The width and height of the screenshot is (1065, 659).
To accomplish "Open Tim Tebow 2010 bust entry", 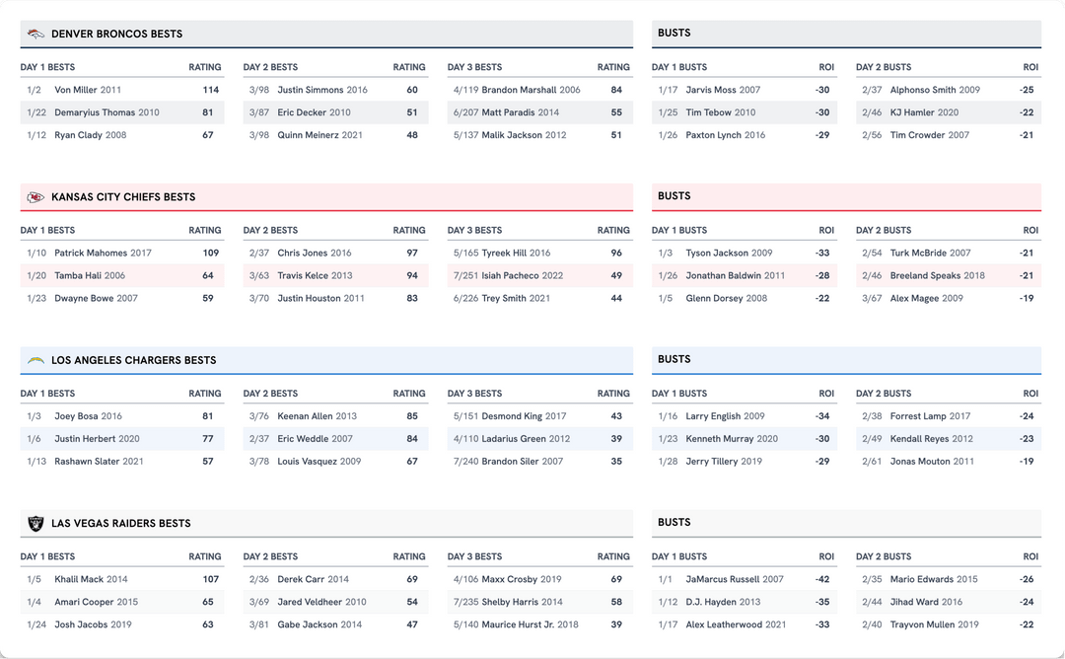I will tap(720, 112).
